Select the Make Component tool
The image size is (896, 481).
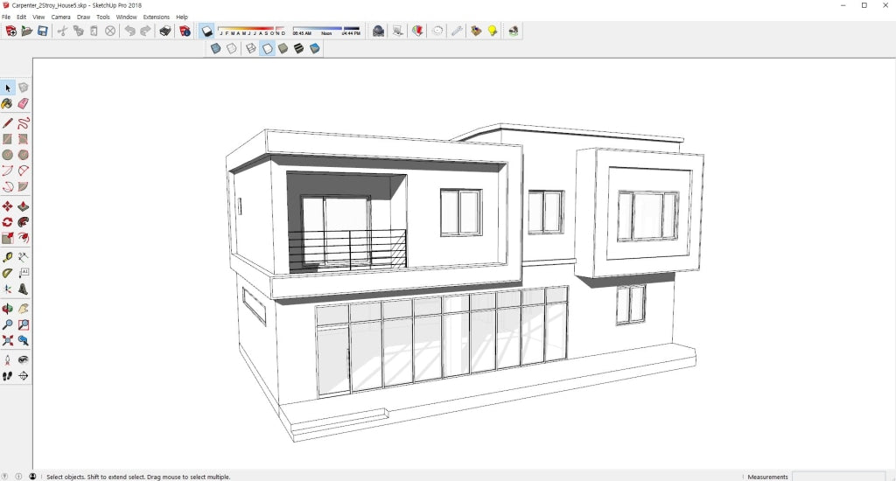pyautogui.click(x=24, y=88)
